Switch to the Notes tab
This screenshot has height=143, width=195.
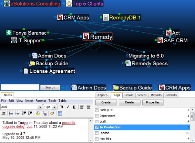[x=7, y=95]
